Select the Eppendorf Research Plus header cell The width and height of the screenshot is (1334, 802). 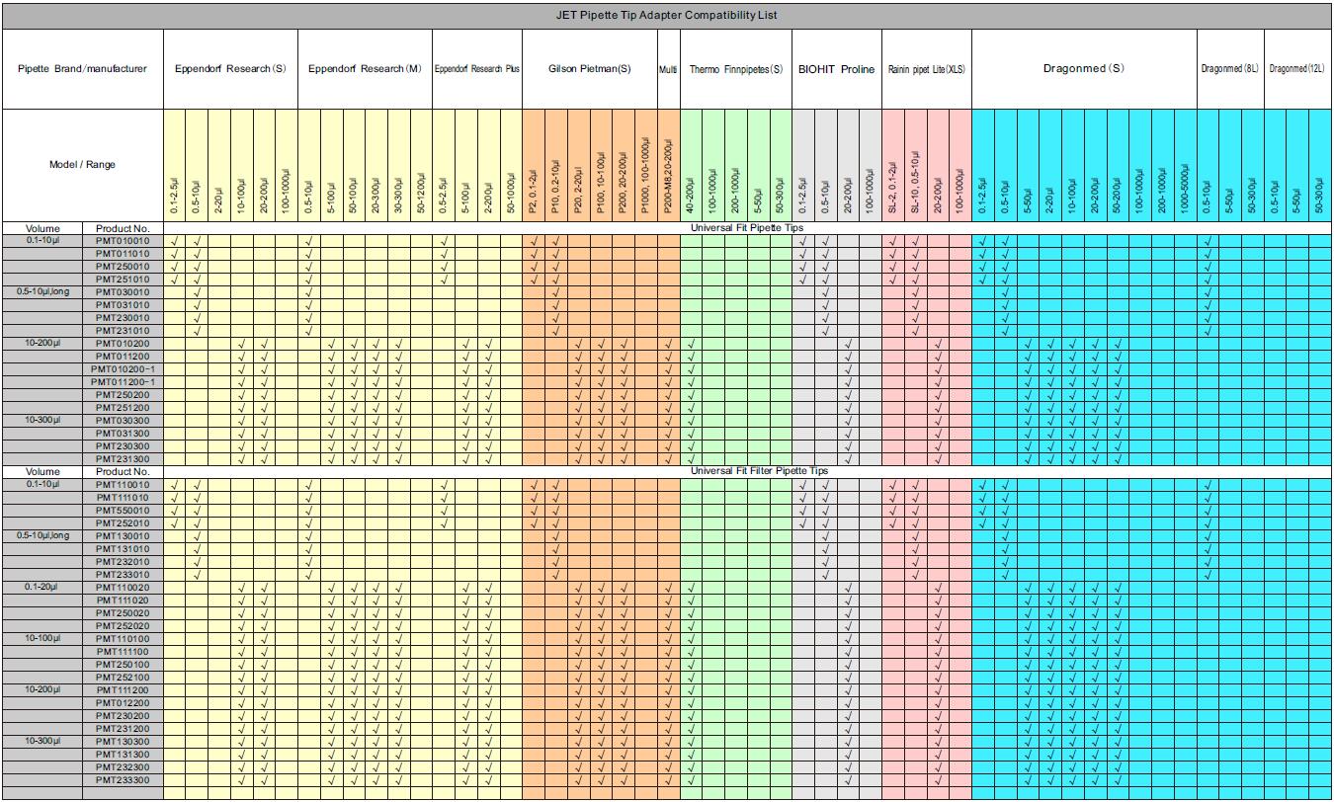[x=477, y=69]
